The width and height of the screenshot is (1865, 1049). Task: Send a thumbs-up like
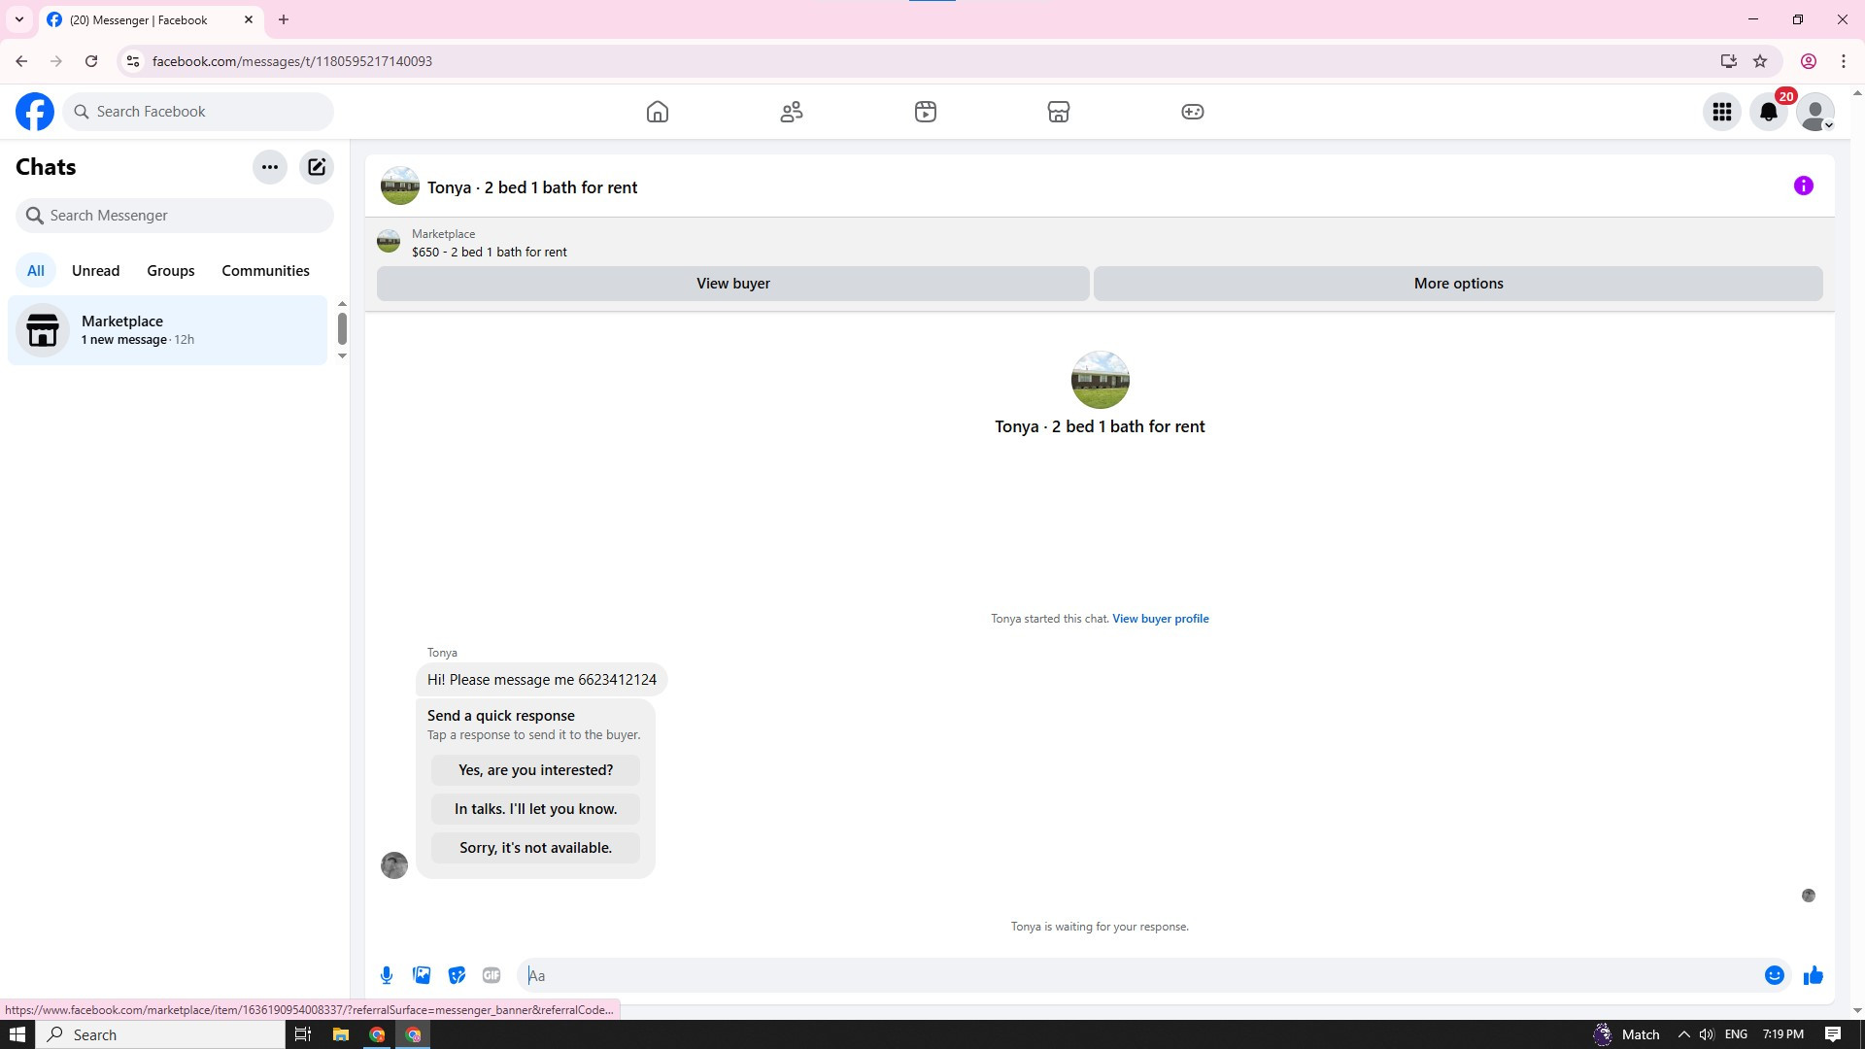(1813, 975)
